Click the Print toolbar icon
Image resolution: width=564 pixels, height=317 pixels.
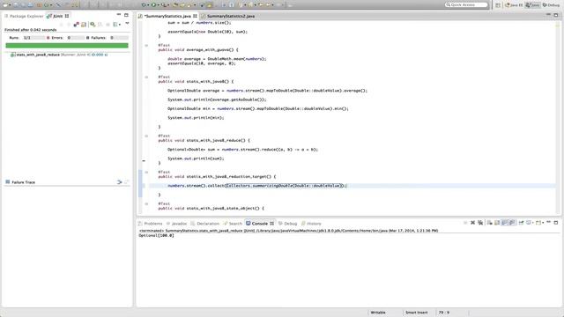pyautogui.click(x=31, y=5)
